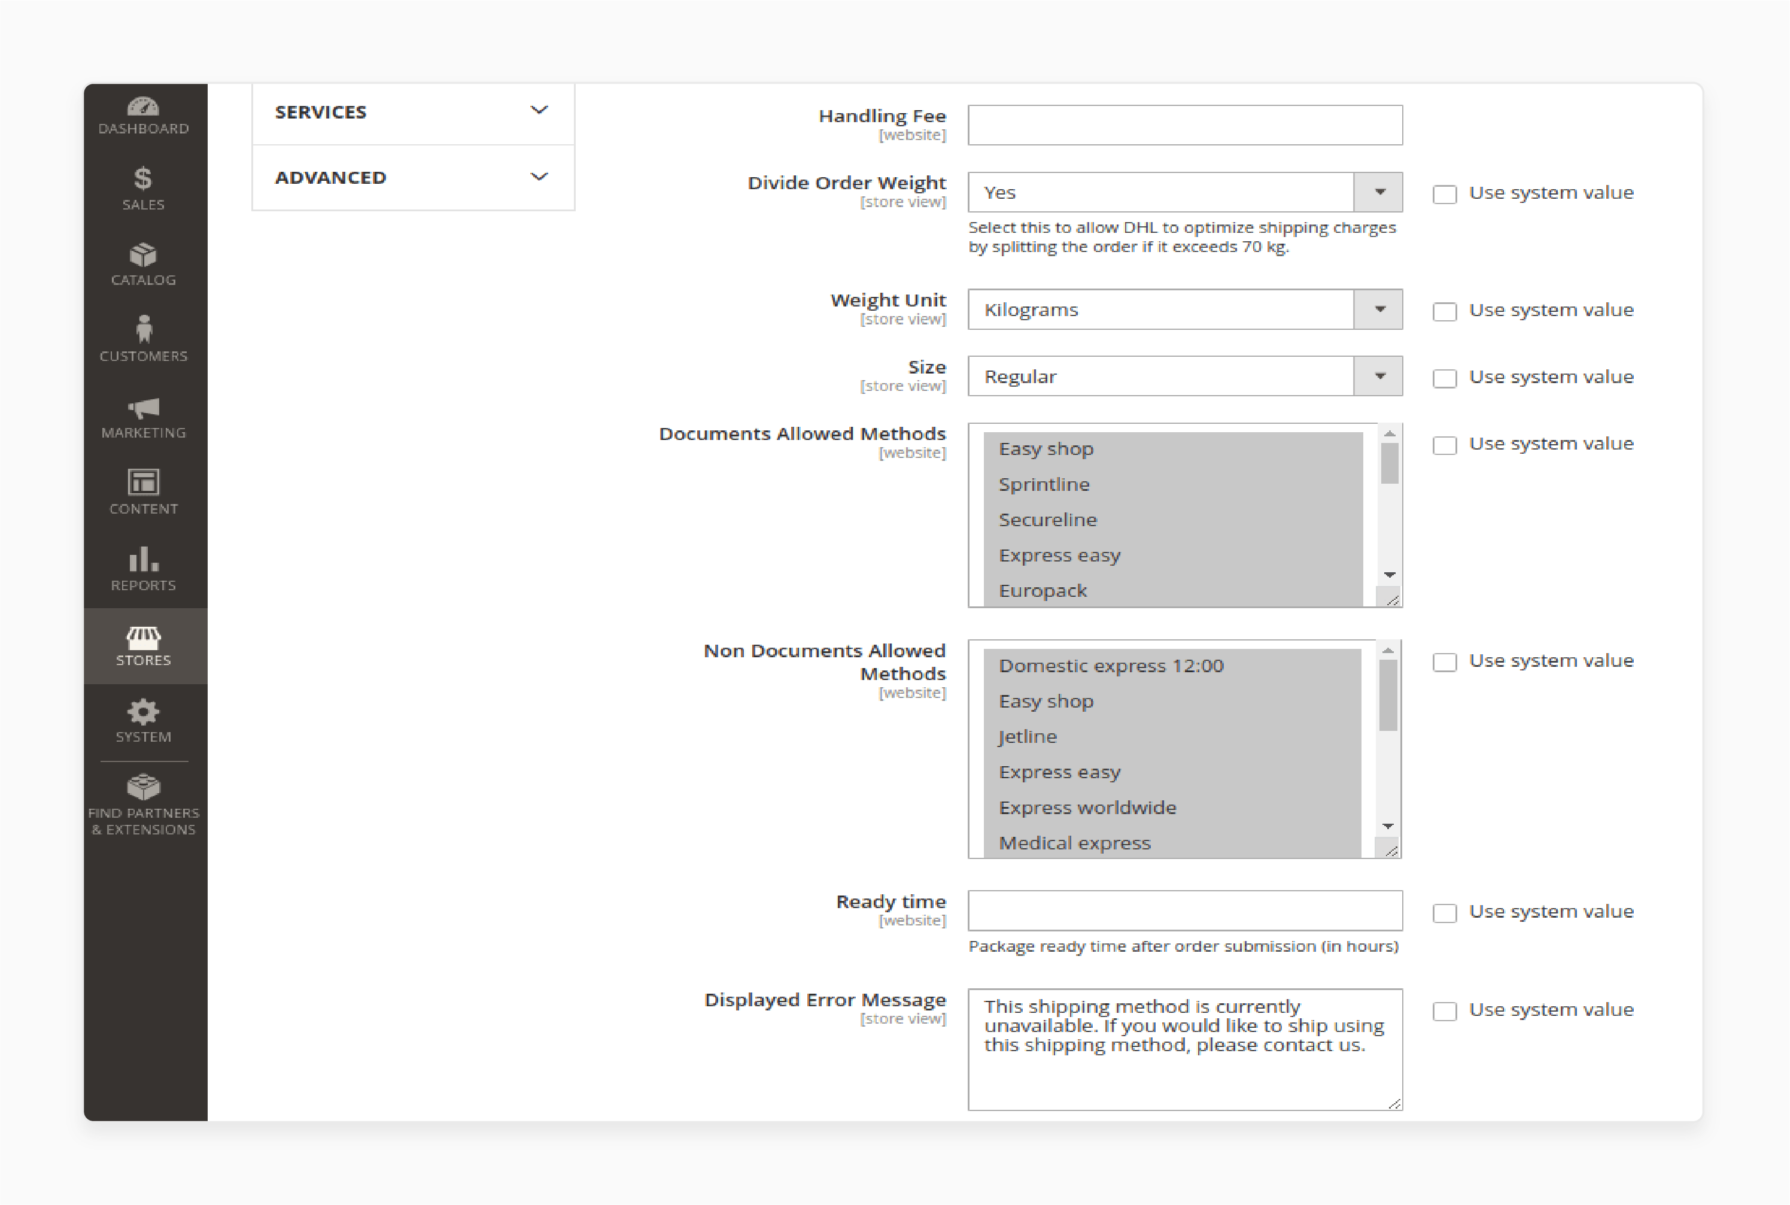Tick Use system value for Divide Order Weight

[x=1444, y=194]
